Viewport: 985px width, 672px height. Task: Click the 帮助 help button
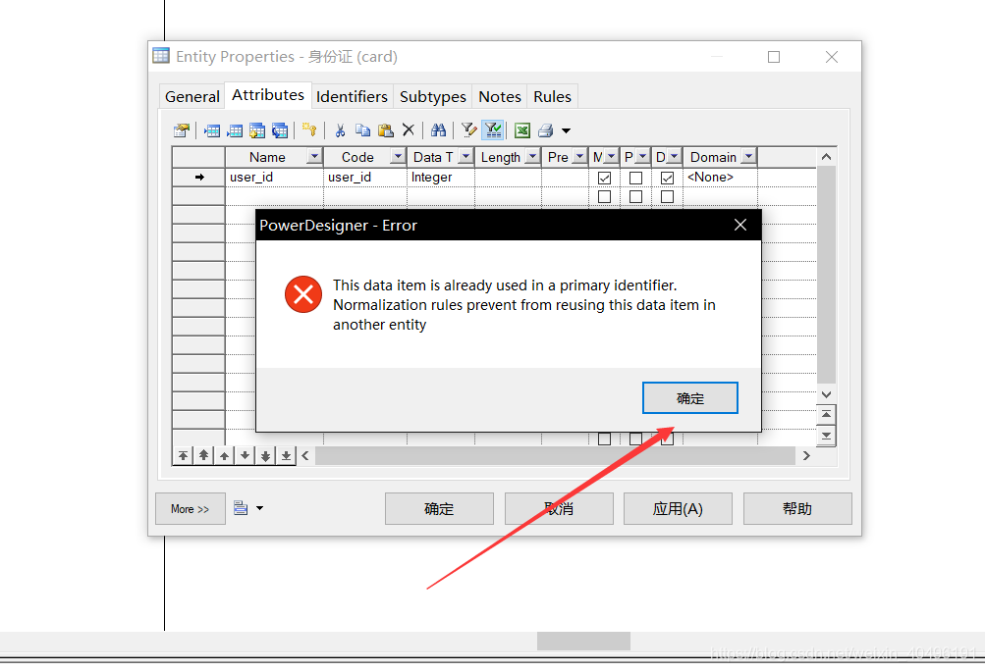pos(797,508)
